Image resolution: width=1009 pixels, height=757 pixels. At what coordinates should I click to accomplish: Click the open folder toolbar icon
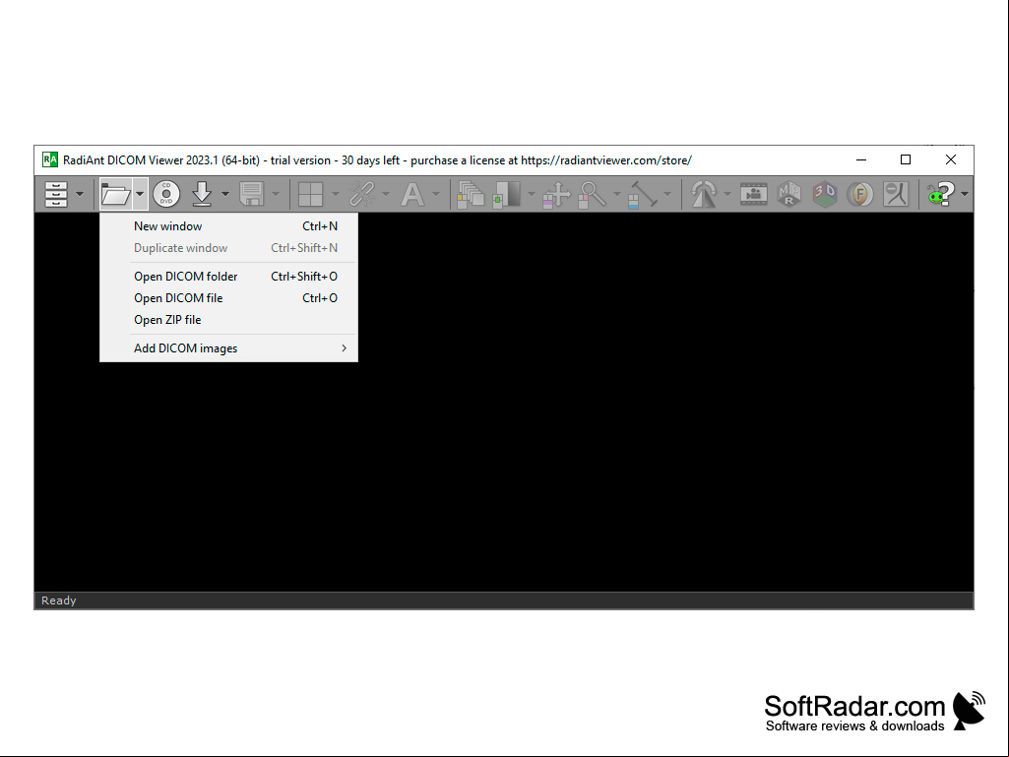click(116, 194)
